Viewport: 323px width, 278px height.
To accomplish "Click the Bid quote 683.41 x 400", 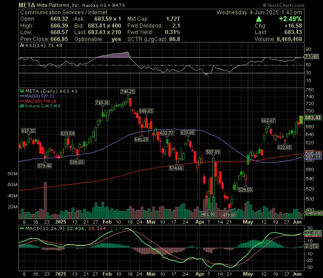I will [x=104, y=26].
